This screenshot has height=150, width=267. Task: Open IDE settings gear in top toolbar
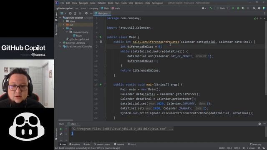pyautogui.click(x=259, y=8)
